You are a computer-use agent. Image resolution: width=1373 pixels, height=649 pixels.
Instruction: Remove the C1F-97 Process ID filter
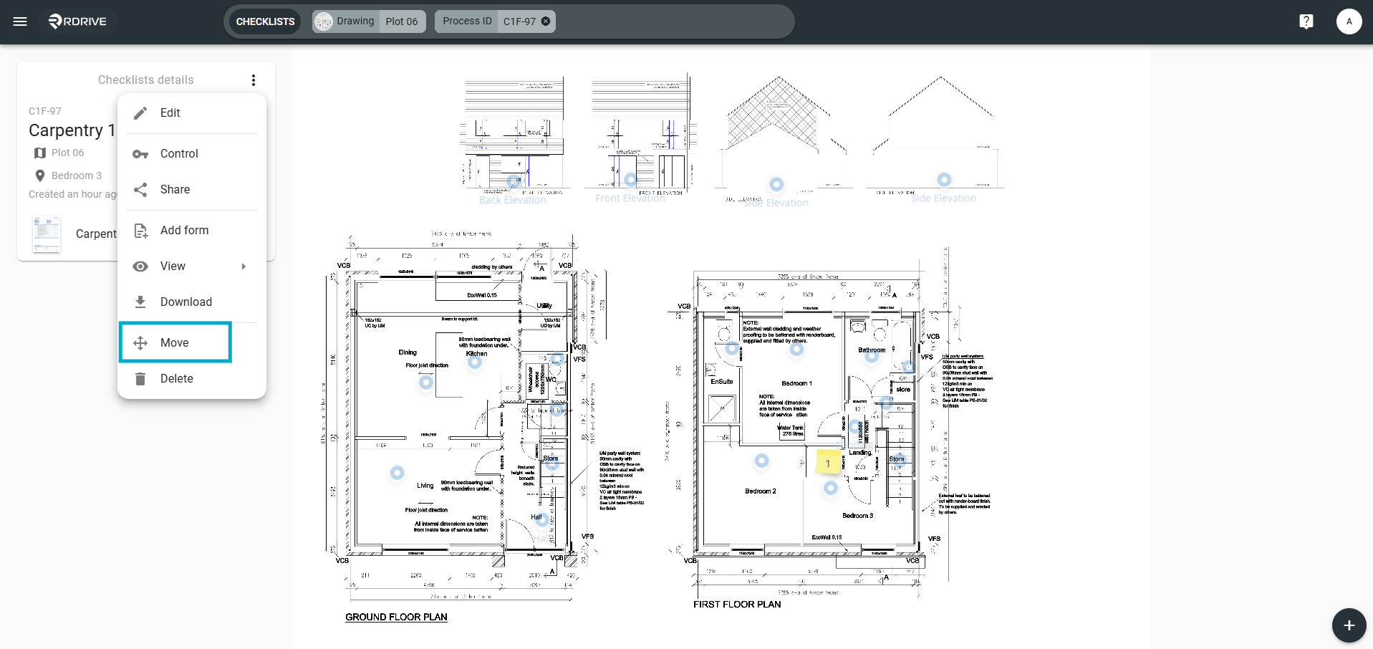pyautogui.click(x=546, y=21)
